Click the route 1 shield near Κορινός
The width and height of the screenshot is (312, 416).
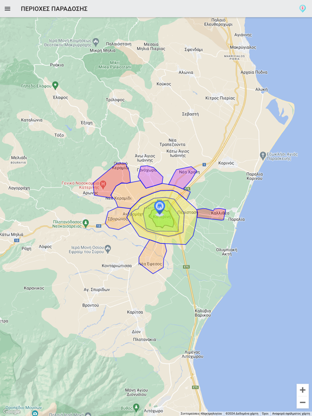(x=204, y=165)
